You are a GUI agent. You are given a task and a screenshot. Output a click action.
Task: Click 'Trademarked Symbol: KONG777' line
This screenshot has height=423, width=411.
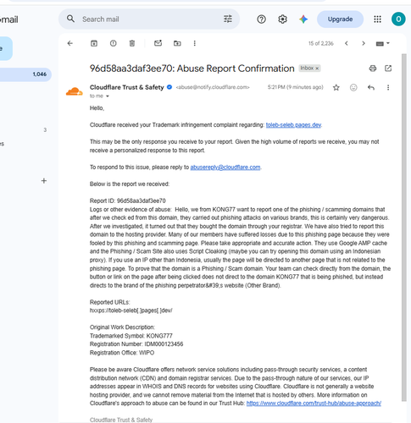[x=131, y=336]
